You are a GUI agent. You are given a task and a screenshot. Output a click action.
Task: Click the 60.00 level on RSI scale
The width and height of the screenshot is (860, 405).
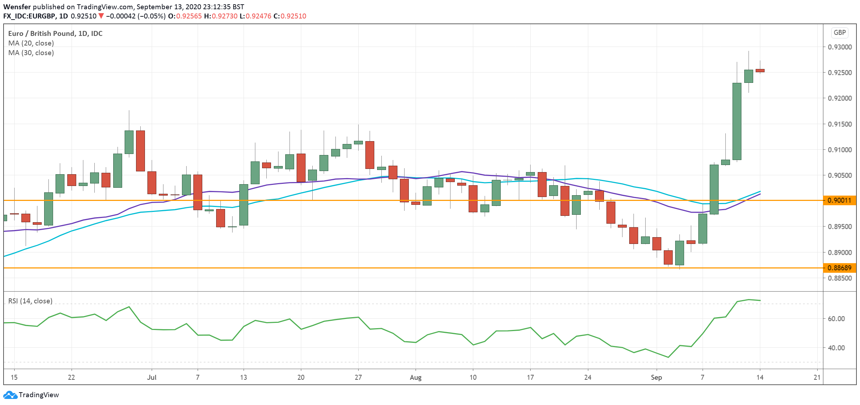(x=836, y=319)
